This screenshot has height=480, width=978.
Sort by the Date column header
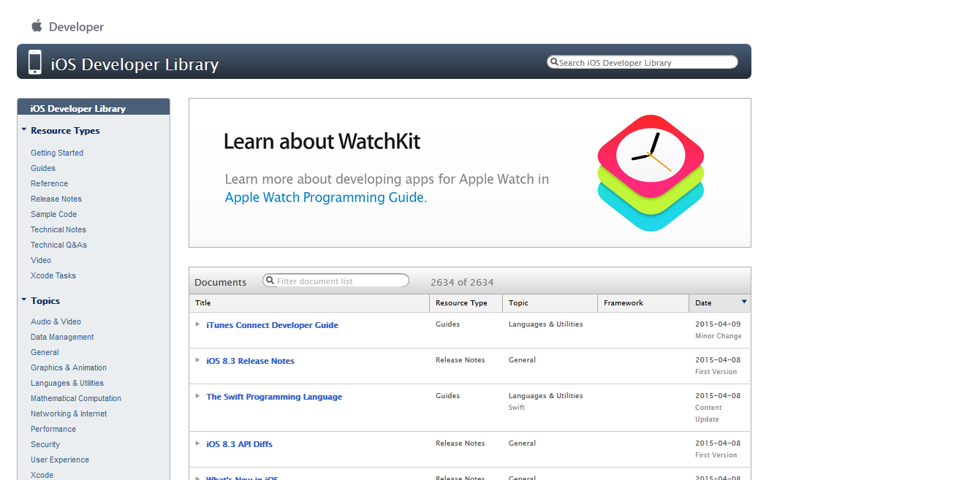[x=720, y=302]
